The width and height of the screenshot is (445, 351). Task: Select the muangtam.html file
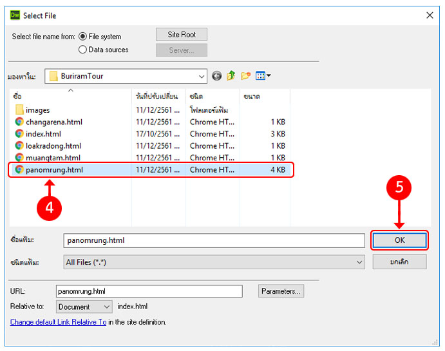coord(53,158)
